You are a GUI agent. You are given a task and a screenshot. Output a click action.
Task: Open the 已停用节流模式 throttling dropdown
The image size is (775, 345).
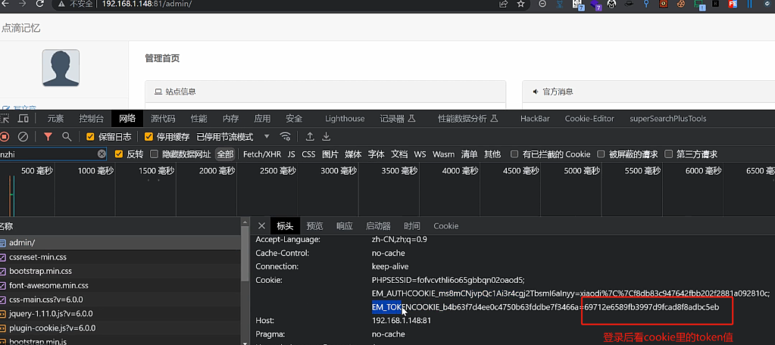coord(233,137)
